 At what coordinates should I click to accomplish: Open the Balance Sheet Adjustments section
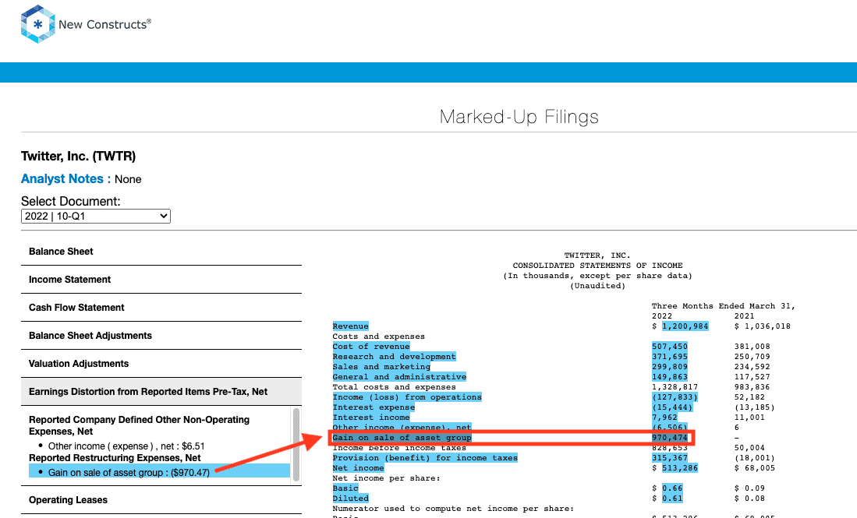click(x=161, y=336)
